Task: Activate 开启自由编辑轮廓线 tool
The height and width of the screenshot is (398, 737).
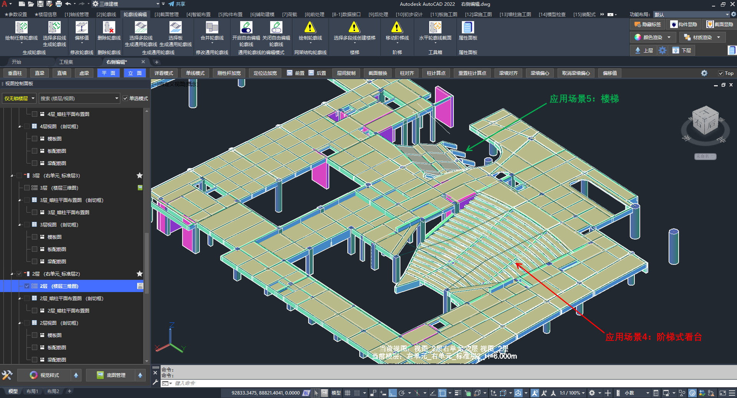Action: [246, 28]
